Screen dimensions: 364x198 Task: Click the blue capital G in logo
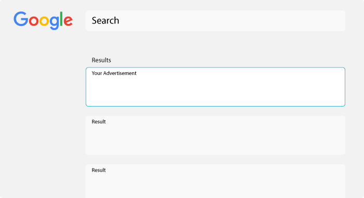click(x=21, y=19)
